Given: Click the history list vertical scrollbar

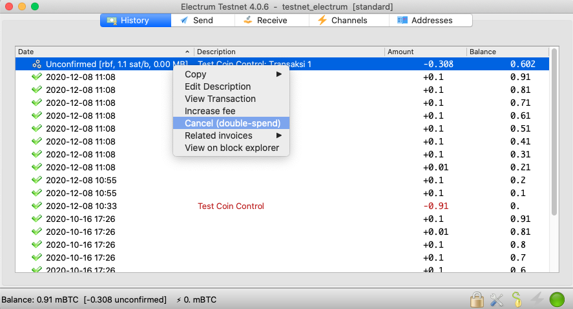Looking at the screenshot, I should (x=554, y=132).
